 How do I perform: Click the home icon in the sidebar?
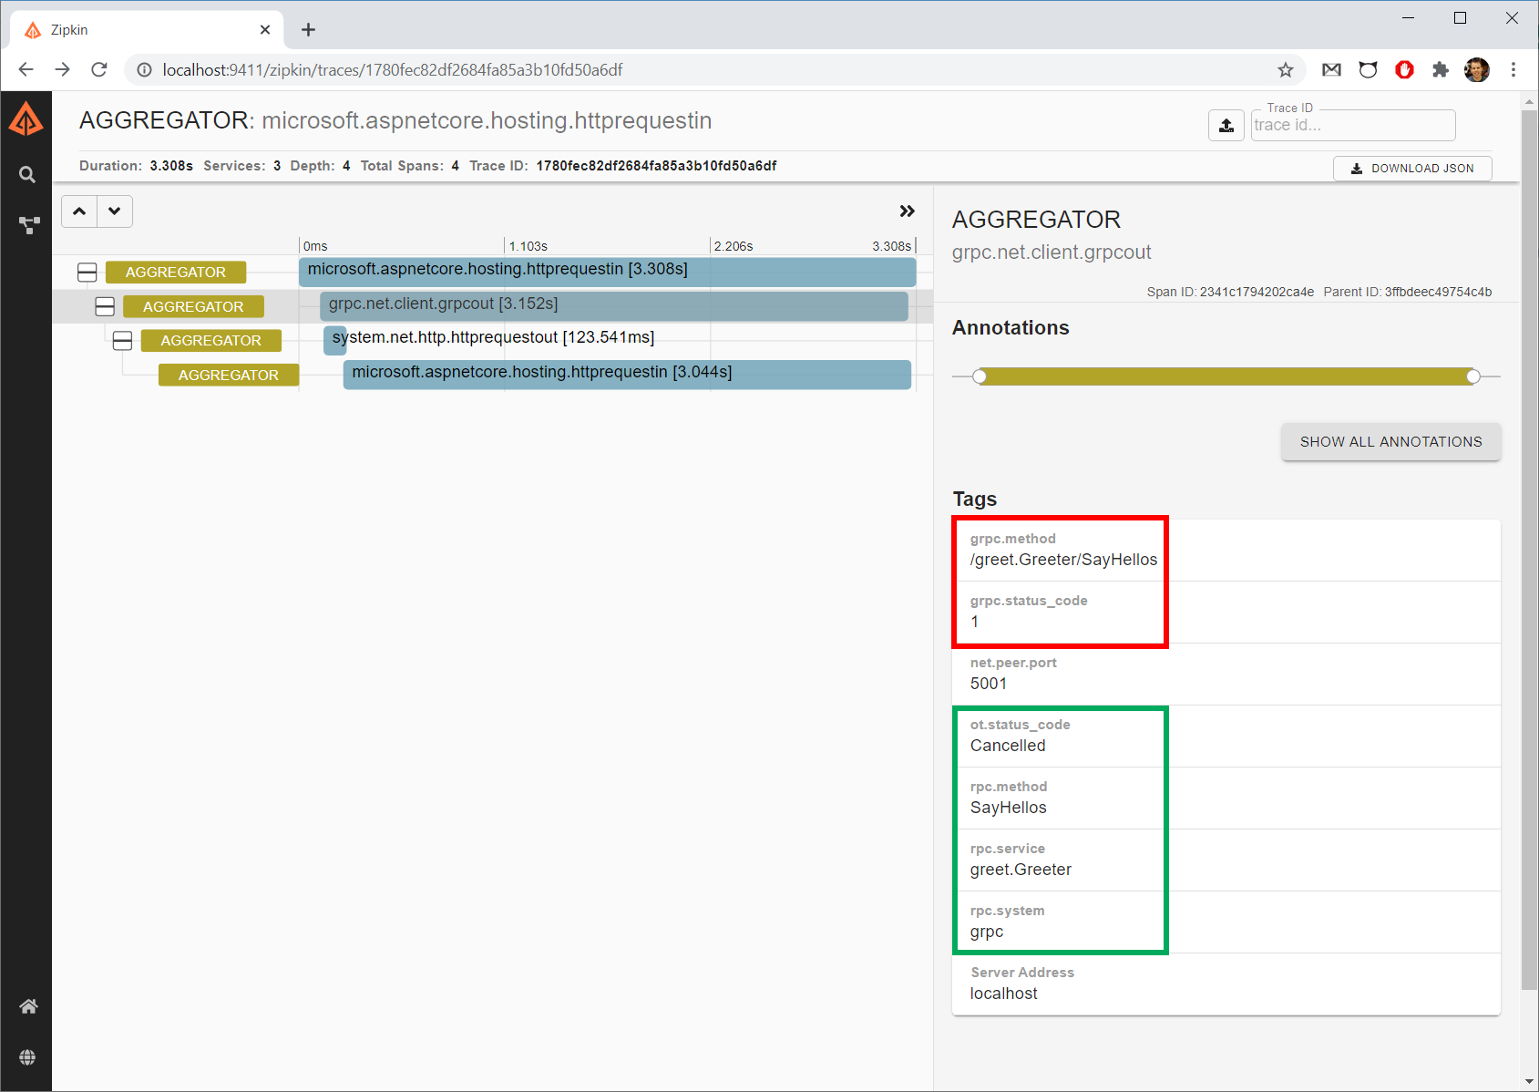click(x=28, y=1006)
